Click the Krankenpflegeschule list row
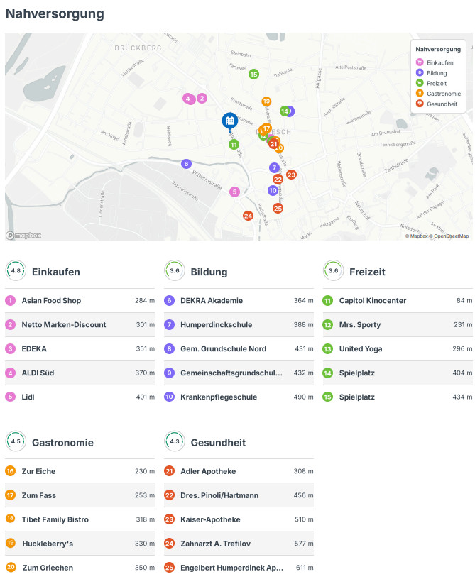 point(239,397)
